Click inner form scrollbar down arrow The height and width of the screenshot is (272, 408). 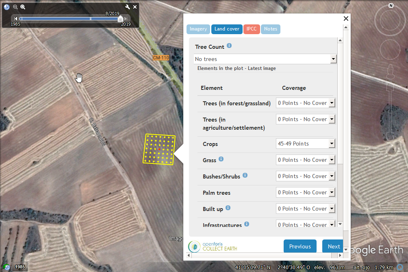[x=340, y=224]
